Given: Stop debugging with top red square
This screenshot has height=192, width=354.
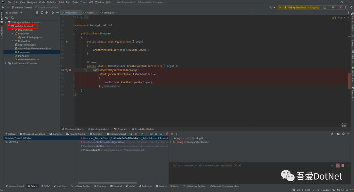Looking at the screenshot, I should (x=341, y=8).
